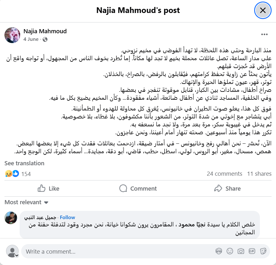The height and width of the screenshot is (265, 276).
Task: Click See translation link
Action: coord(24,163)
